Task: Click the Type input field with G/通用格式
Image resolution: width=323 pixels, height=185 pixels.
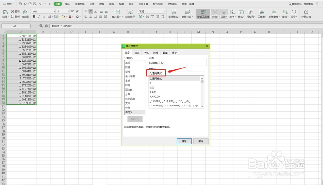Action: tap(176, 73)
